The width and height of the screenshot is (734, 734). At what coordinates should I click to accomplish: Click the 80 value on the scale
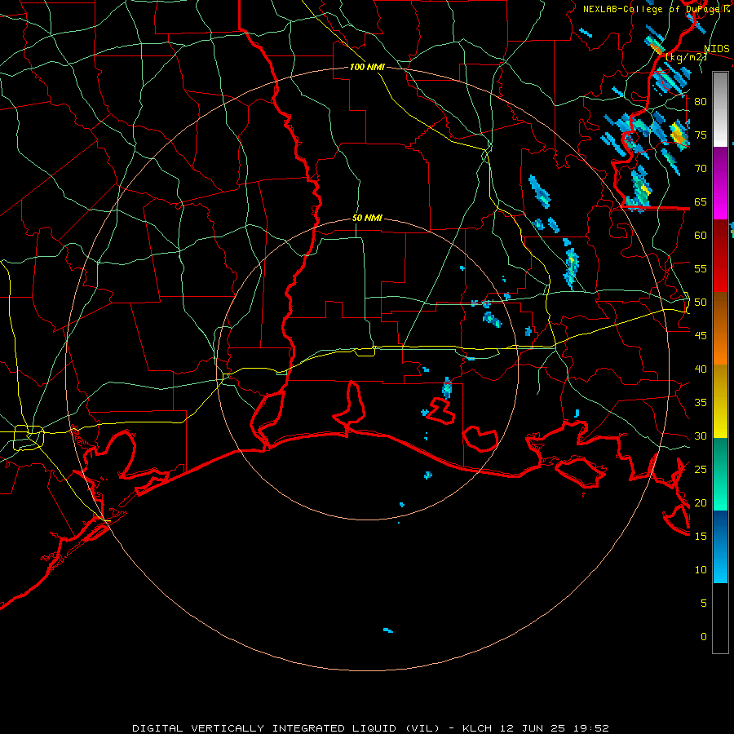[701, 102]
